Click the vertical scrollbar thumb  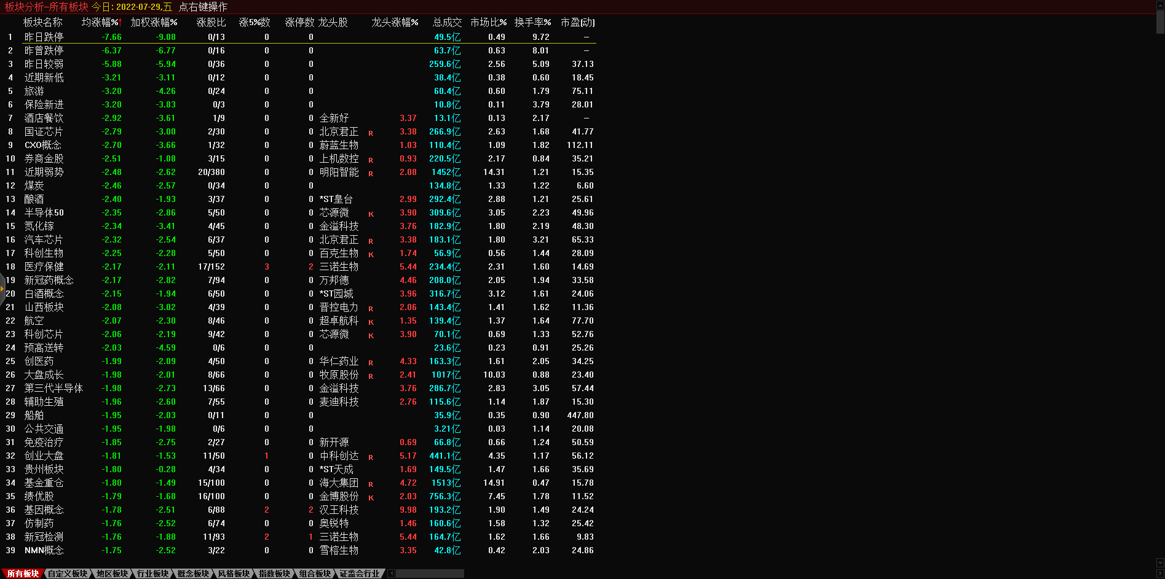1160,21
